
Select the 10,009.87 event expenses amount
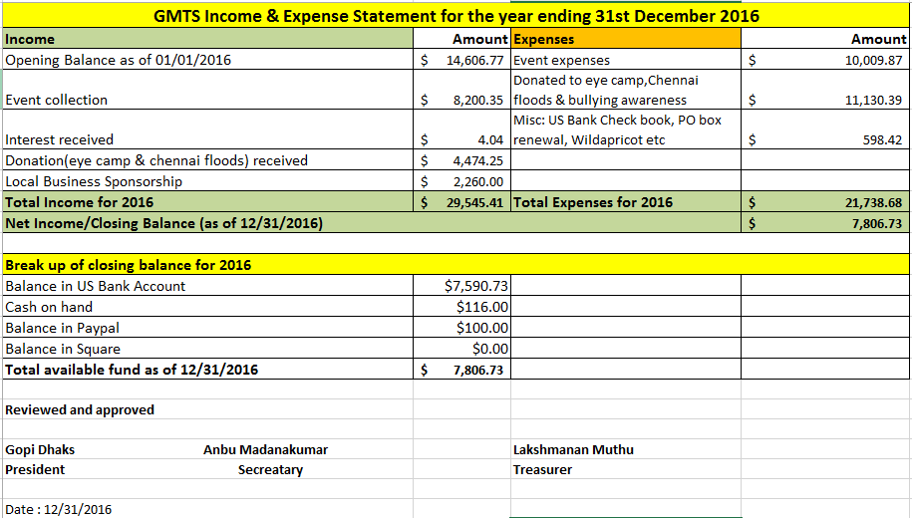point(825,60)
